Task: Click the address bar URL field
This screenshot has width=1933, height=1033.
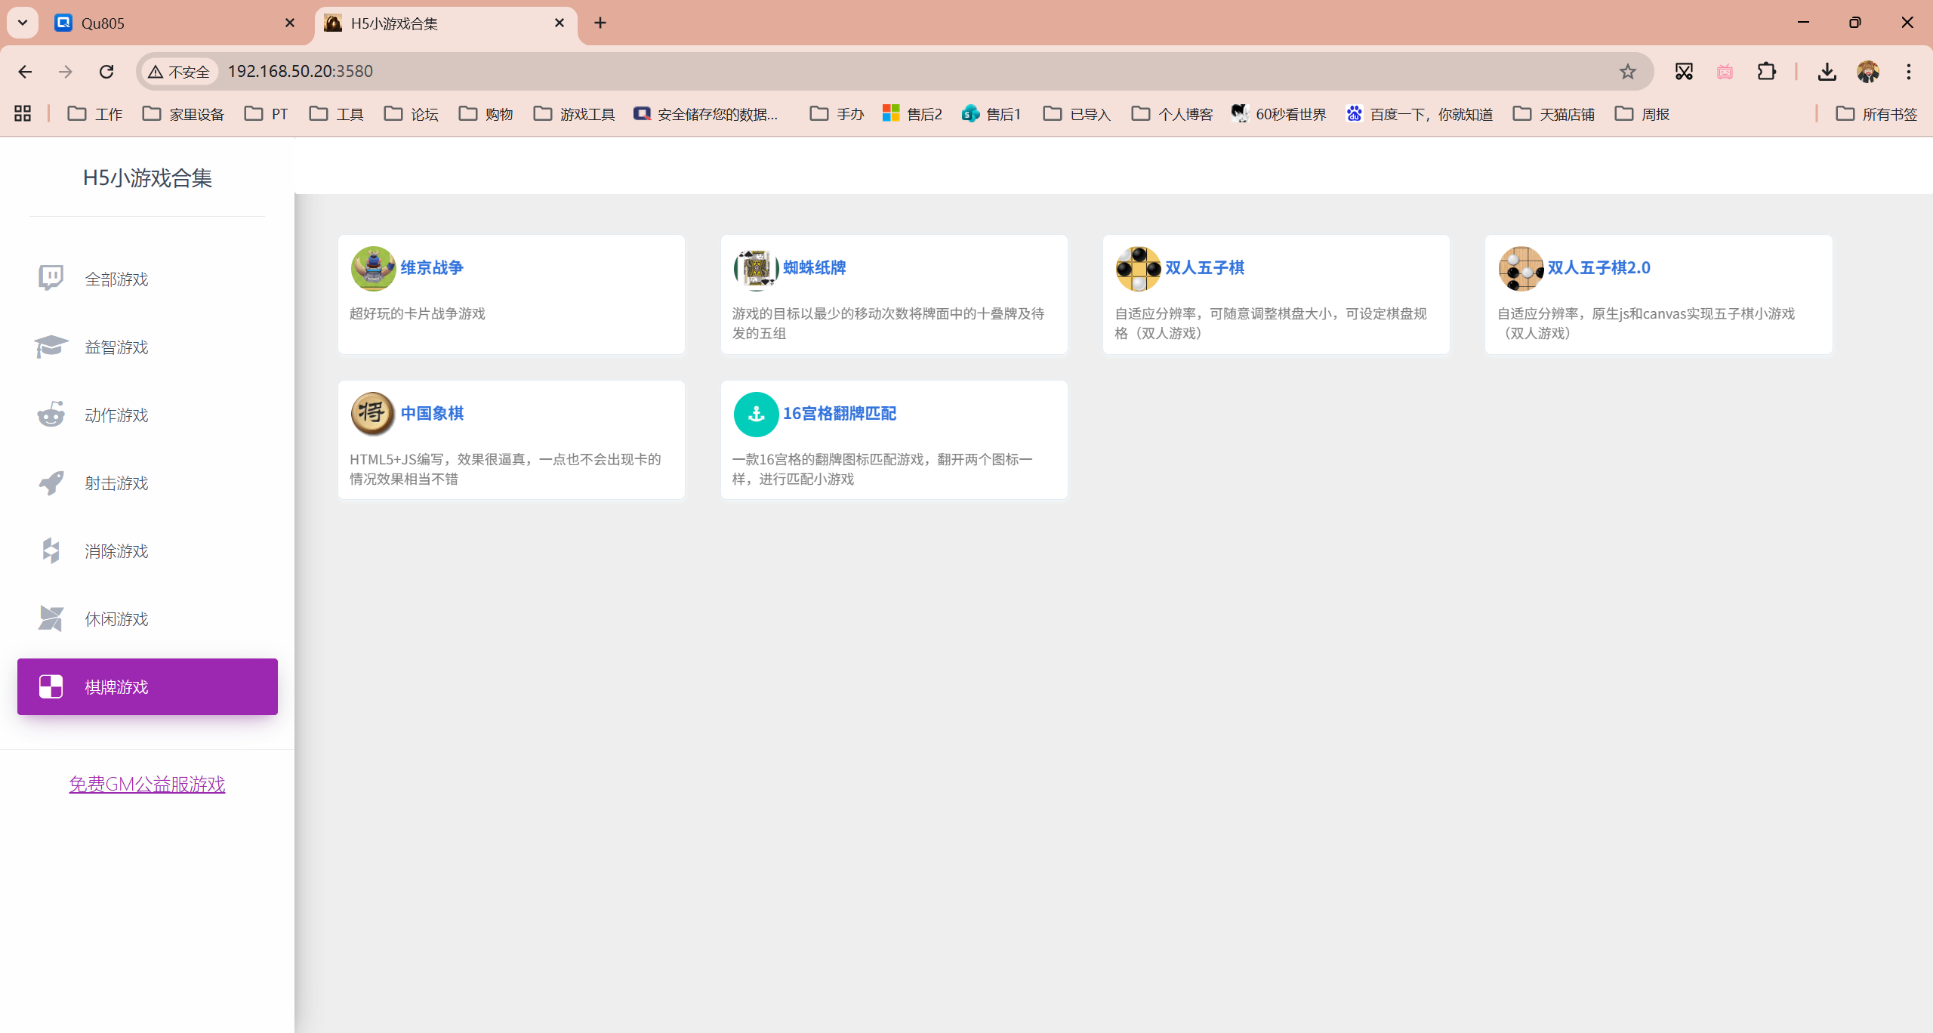Action: [x=906, y=72]
